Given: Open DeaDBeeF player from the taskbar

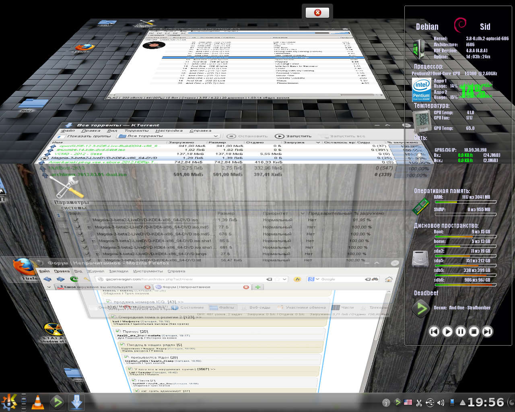Looking at the screenshot, I should click(x=57, y=402).
